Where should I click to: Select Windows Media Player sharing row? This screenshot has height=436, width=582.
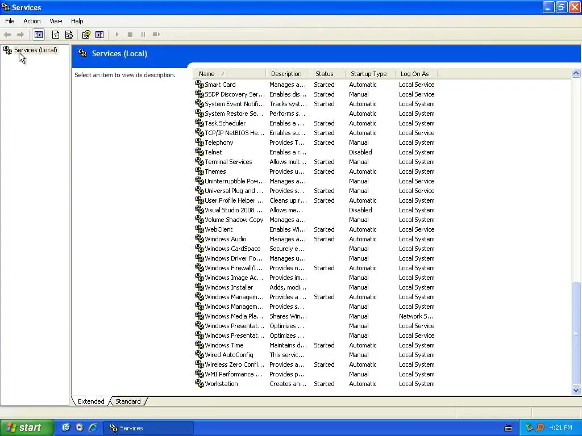coord(315,316)
